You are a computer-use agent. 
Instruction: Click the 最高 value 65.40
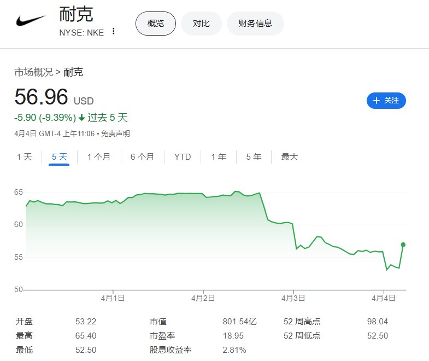(86, 335)
